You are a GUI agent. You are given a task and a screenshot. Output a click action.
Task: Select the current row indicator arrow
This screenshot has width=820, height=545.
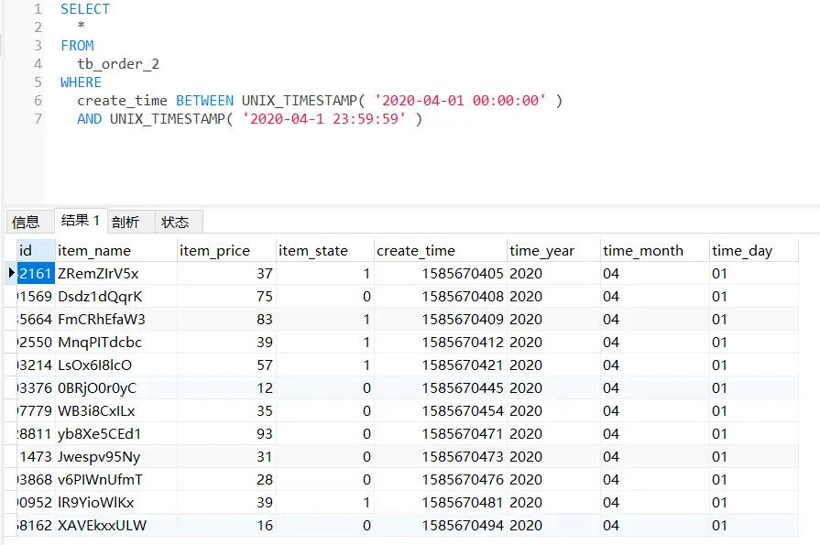coord(11,273)
